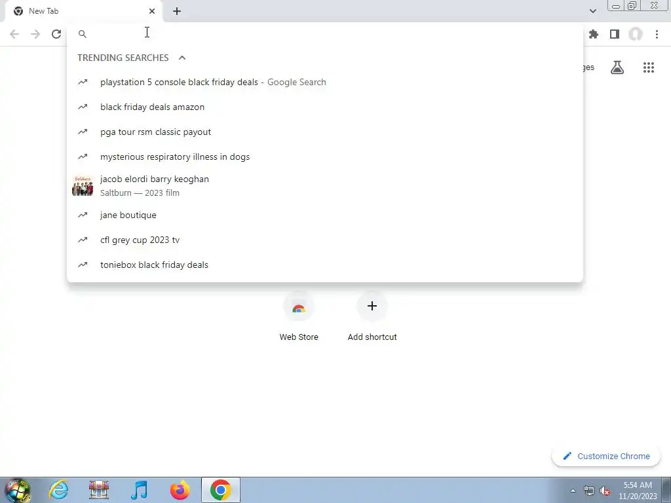The height and width of the screenshot is (503, 671).
Task: Click the back navigation arrow
Action: 14,34
